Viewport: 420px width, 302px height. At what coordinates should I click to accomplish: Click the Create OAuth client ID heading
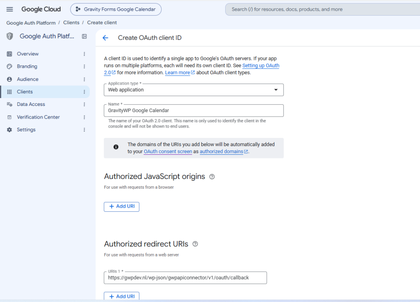click(150, 38)
